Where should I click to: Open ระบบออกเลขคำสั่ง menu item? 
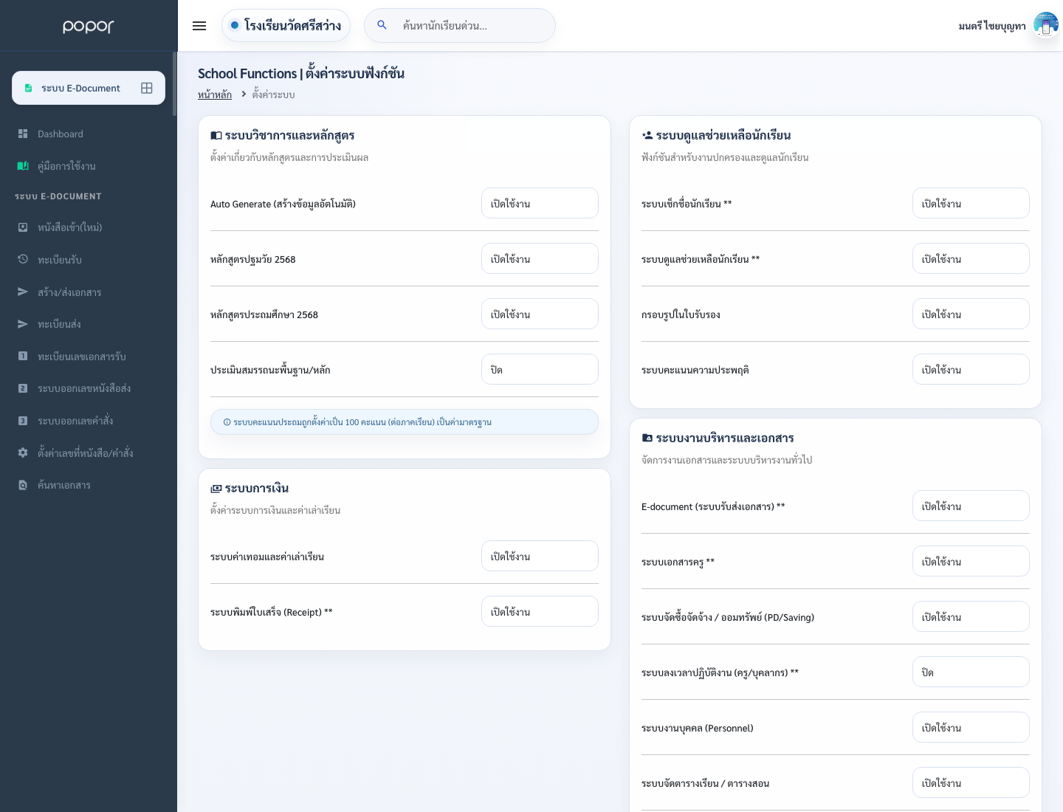pyautogui.click(x=89, y=421)
